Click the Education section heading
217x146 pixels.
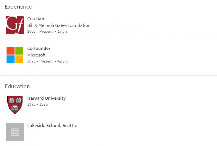tap(17, 86)
